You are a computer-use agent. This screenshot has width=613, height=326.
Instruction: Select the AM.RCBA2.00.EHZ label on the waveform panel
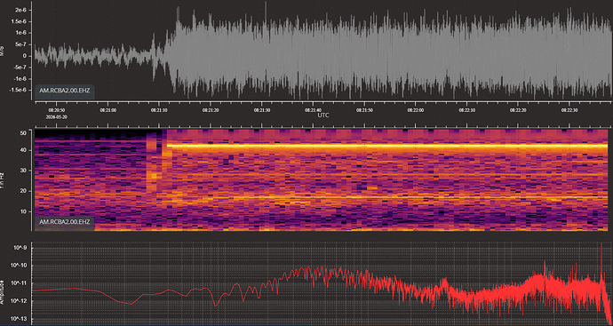[x=65, y=91]
